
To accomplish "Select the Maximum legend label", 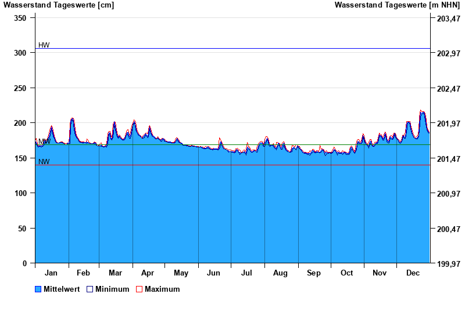I will click(x=162, y=289).
